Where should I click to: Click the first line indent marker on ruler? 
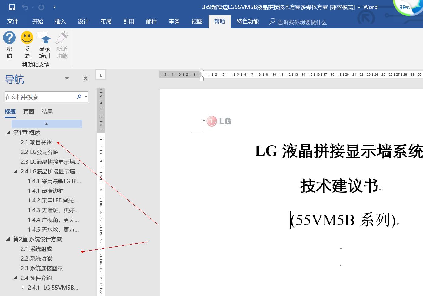[202, 72]
